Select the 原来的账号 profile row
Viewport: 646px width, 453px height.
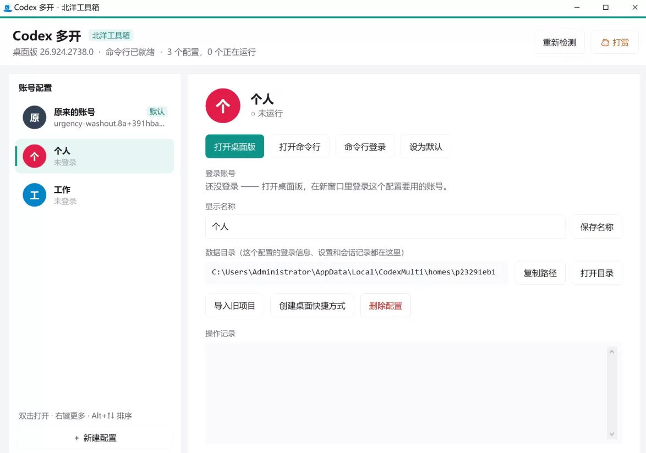click(94, 117)
